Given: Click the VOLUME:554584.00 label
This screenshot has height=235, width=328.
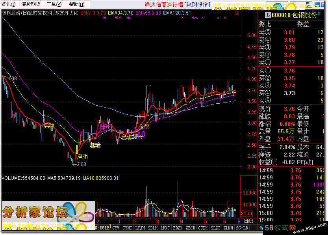Looking at the screenshot, I should coord(23,178).
